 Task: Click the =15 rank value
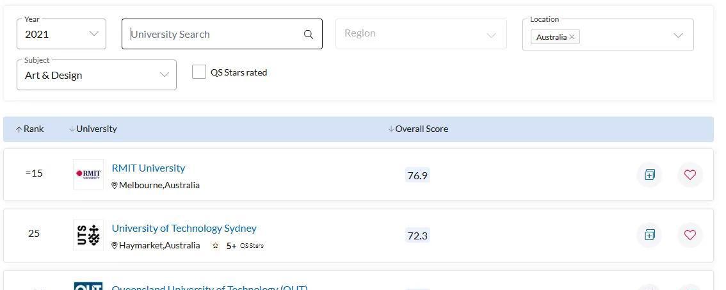[x=34, y=173]
